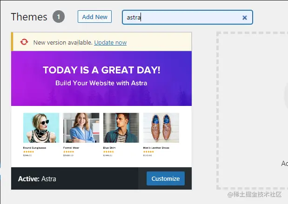288x204 pixels.
Task: Click the New version available notice text
Action: (x=63, y=43)
